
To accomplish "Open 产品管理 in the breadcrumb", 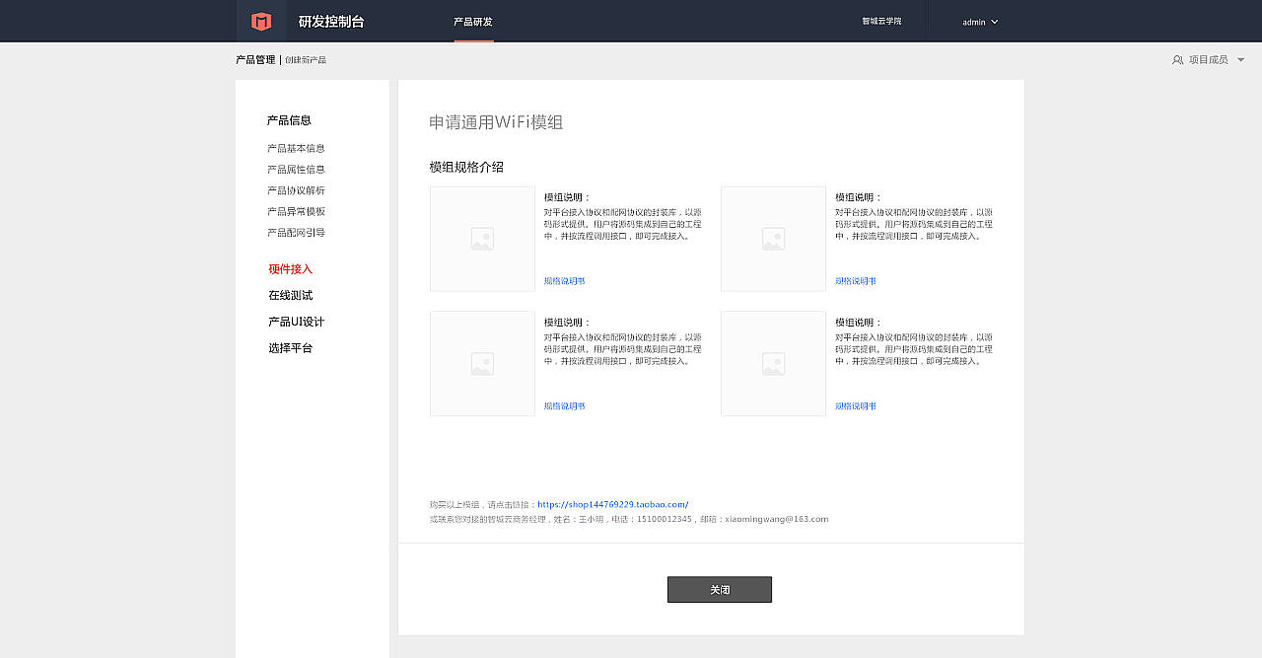I will pyautogui.click(x=255, y=59).
